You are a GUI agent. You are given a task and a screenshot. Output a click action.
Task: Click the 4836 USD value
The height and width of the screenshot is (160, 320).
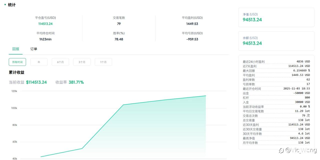coord(303,62)
